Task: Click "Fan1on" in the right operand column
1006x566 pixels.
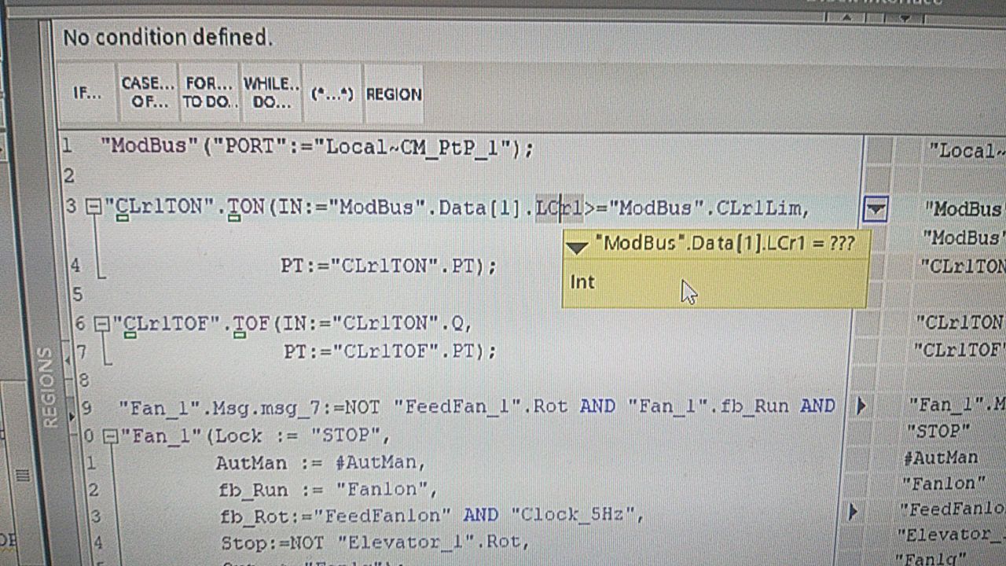Action: (x=943, y=483)
